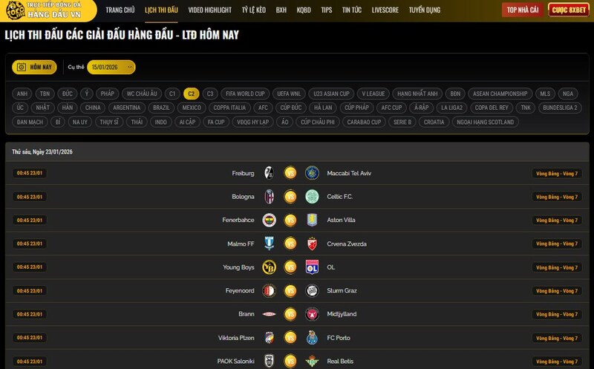Click the FC Porto club crest

pyautogui.click(x=312, y=338)
